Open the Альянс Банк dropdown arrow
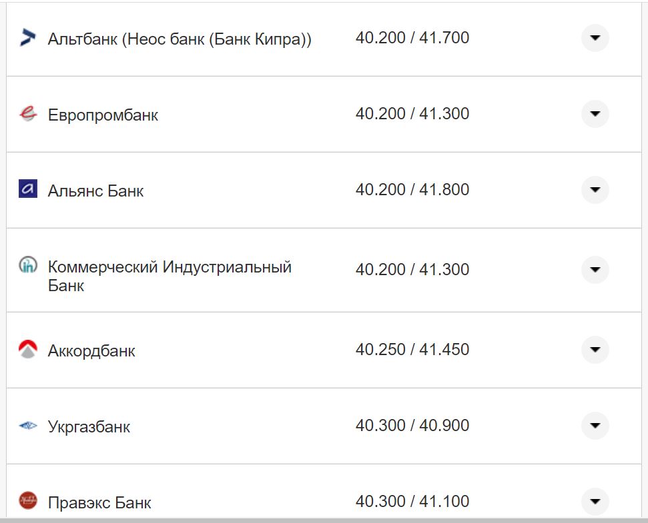648x523 pixels. coord(594,190)
